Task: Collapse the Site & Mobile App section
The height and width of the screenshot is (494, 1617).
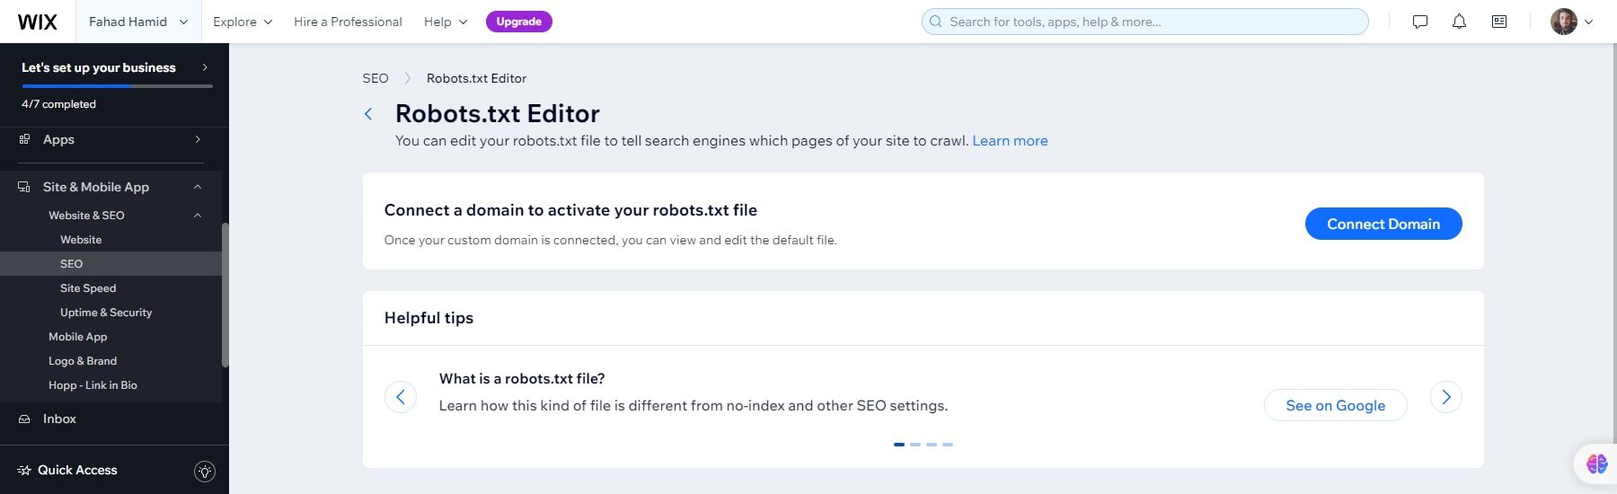Action: click(198, 187)
